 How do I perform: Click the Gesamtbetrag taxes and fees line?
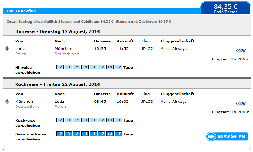tap(89, 21)
